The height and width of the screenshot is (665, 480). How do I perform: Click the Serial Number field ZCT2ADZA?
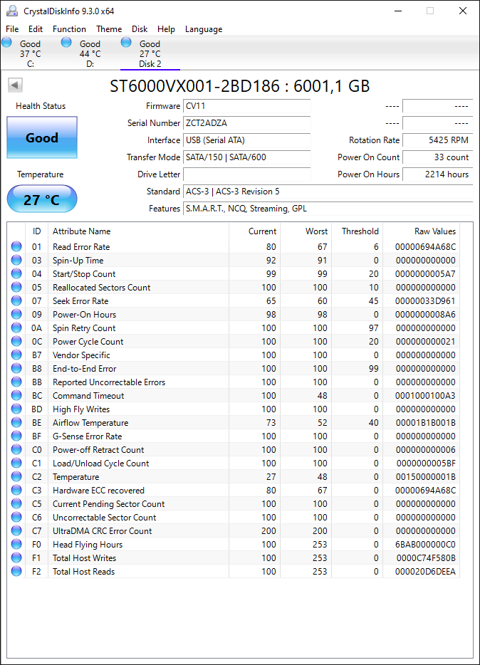pos(247,123)
